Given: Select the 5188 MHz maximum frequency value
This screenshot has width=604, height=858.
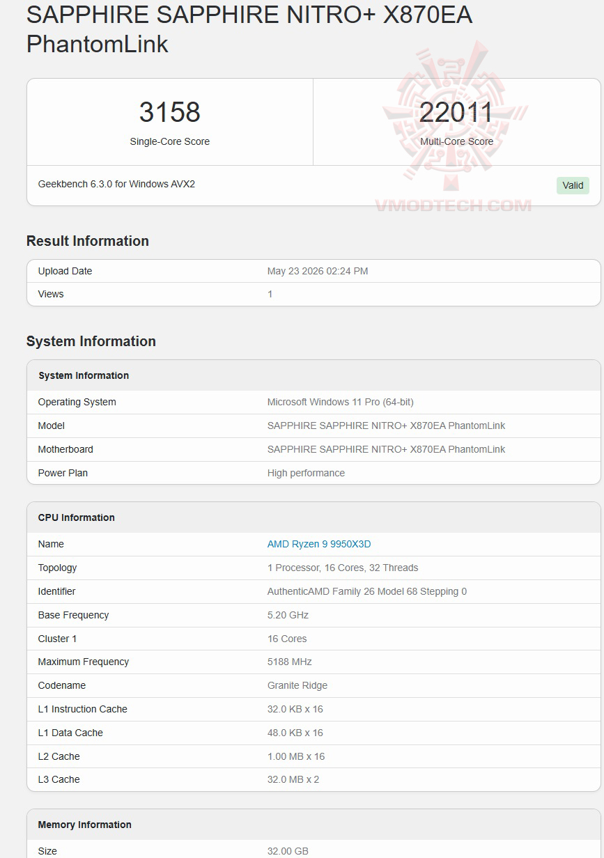Looking at the screenshot, I should 290,662.
